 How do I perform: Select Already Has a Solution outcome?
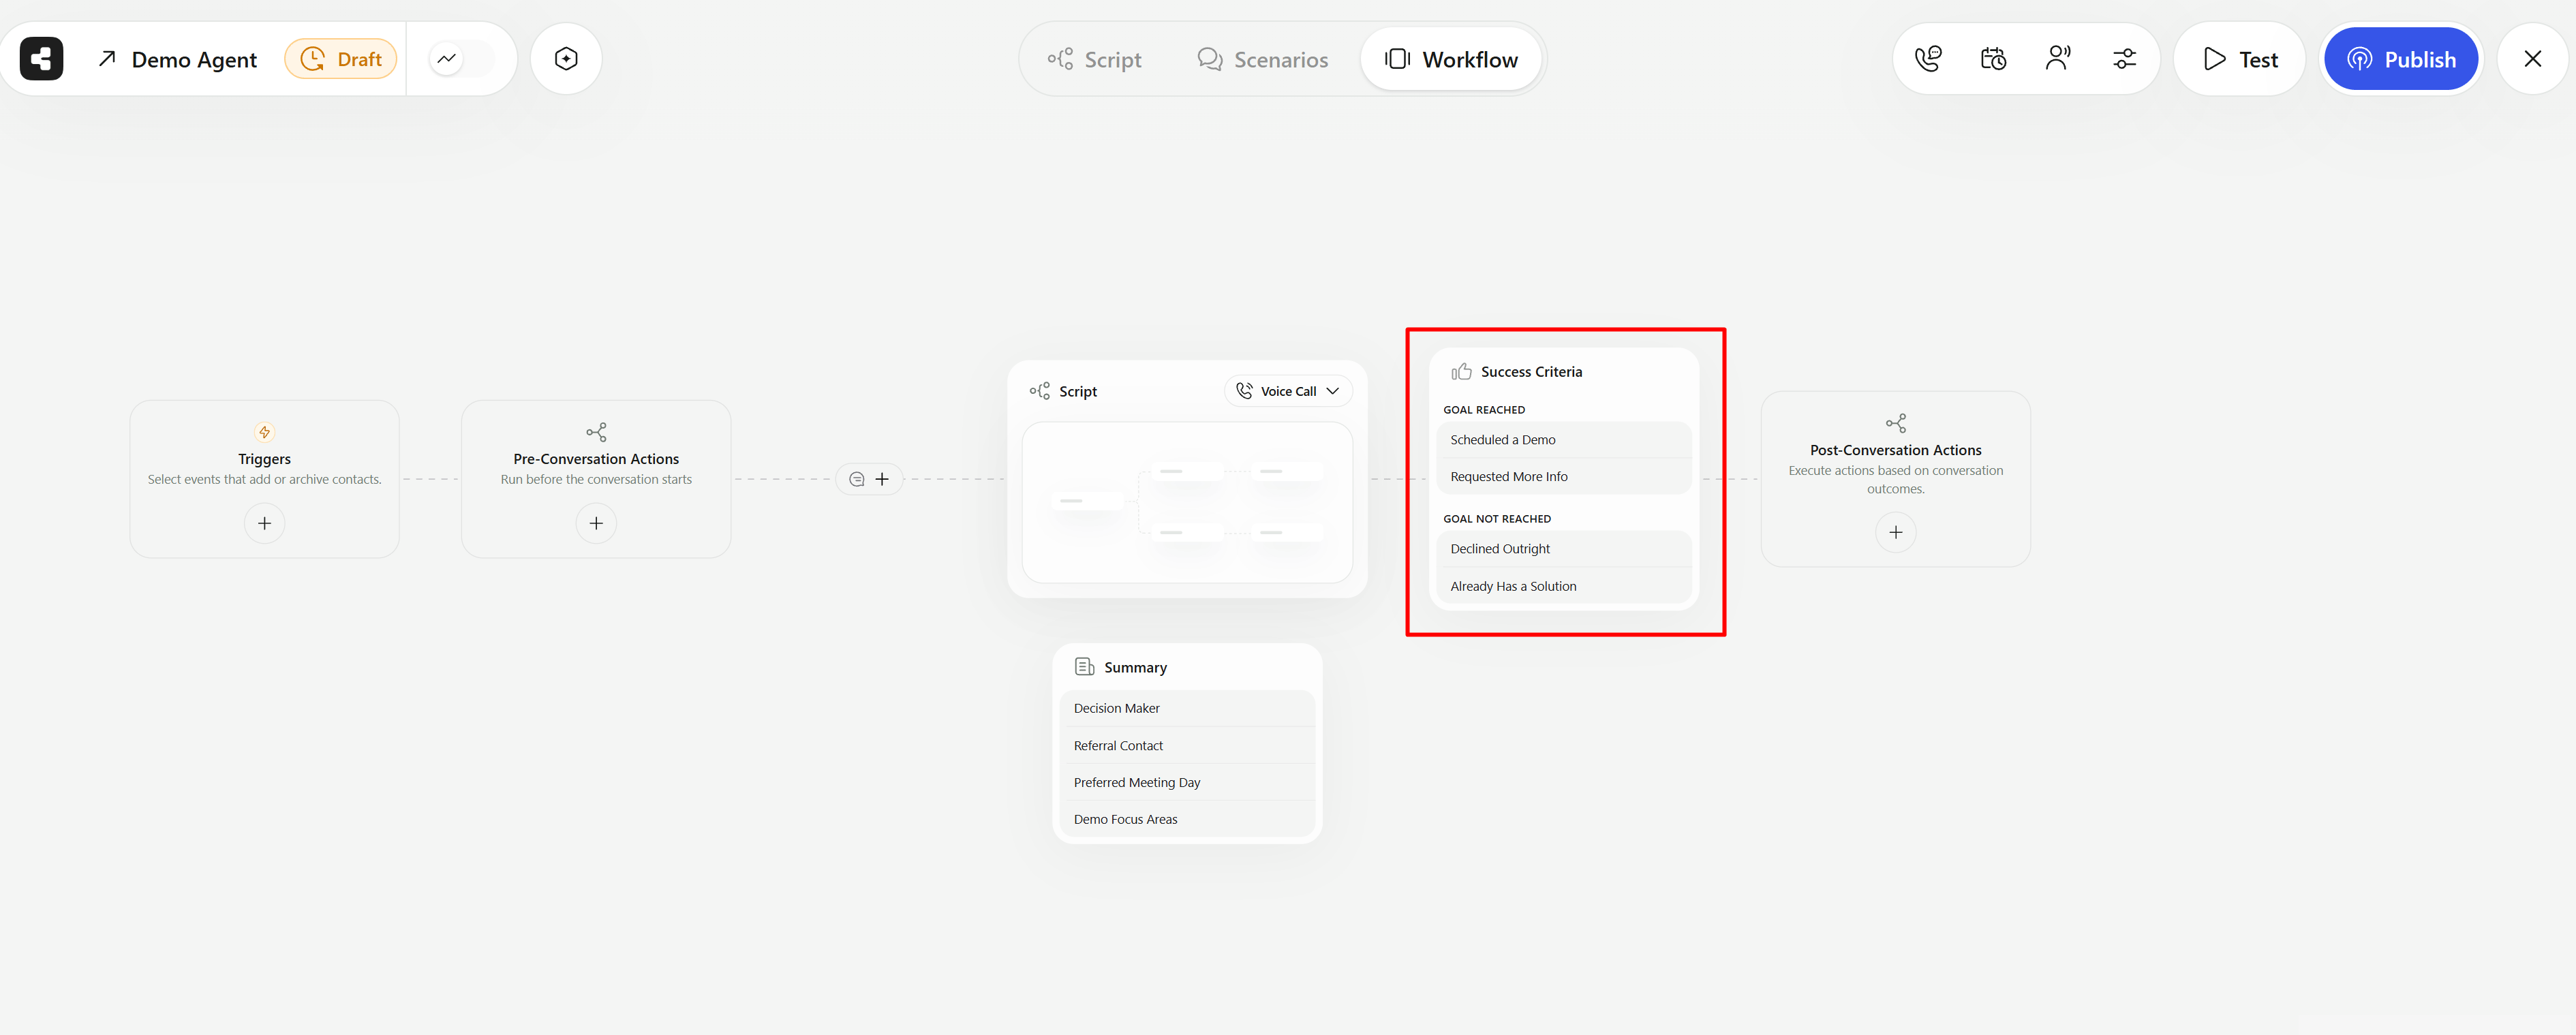(x=1564, y=586)
